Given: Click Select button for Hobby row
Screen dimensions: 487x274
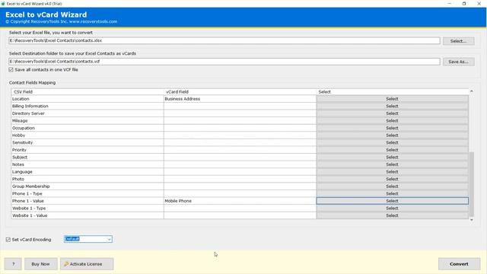Looking at the screenshot, I should (393, 135).
